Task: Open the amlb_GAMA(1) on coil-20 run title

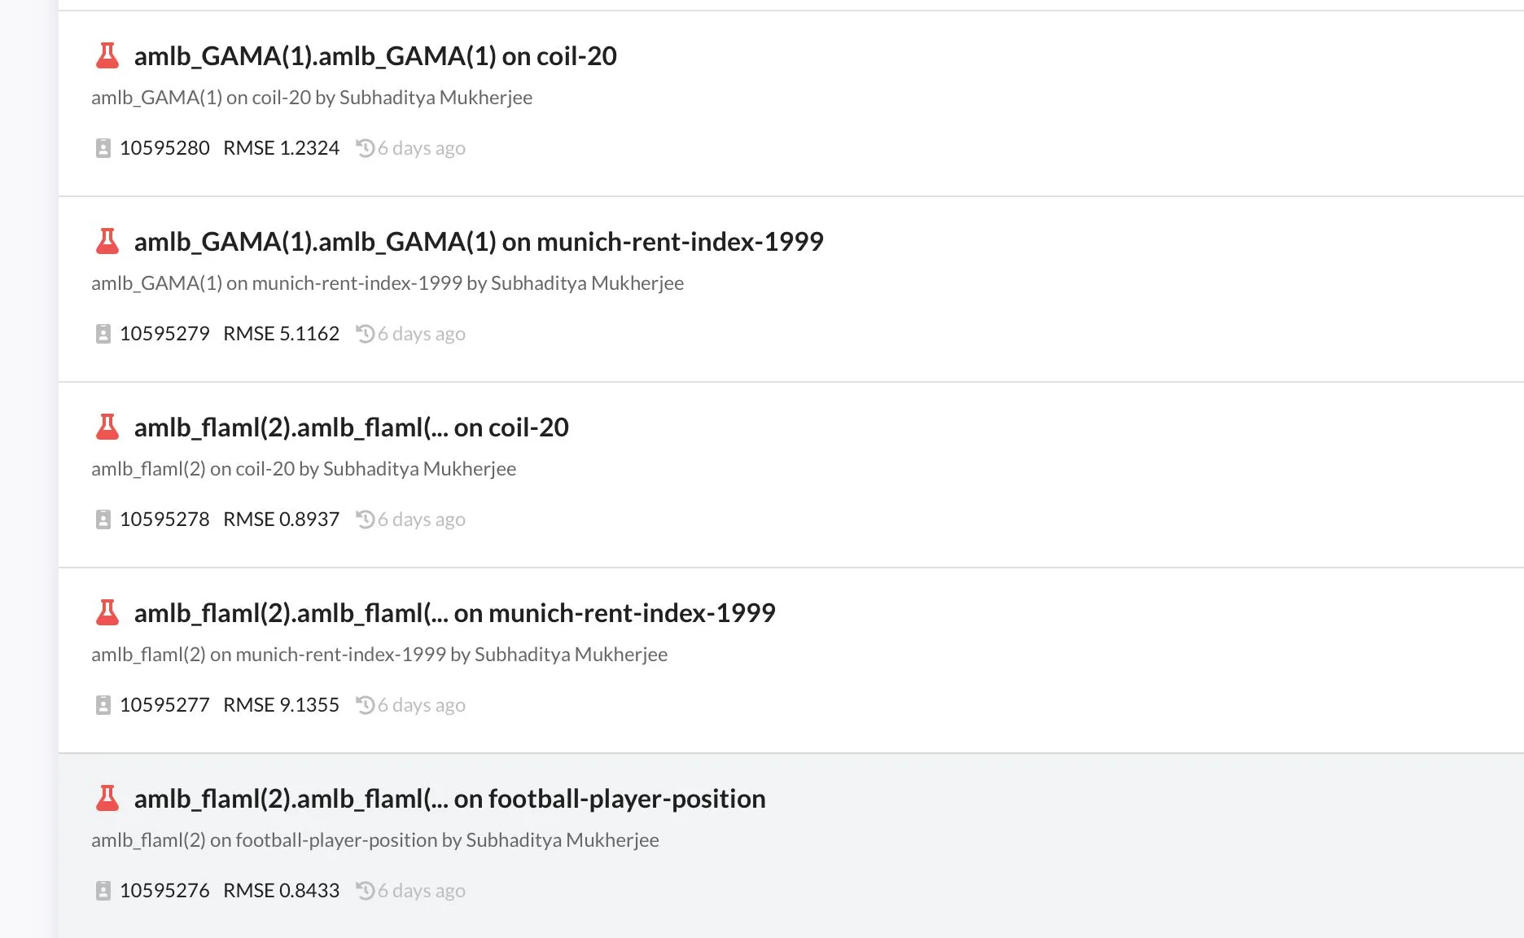Action: click(375, 56)
